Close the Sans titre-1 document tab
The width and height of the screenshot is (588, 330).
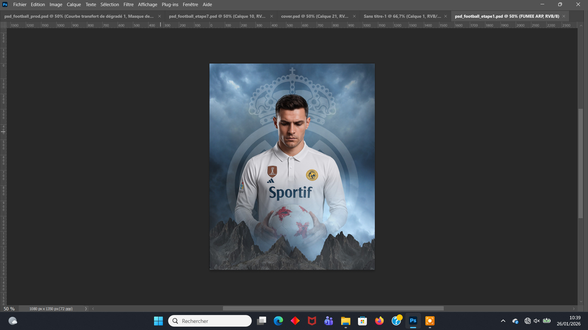[446, 16]
